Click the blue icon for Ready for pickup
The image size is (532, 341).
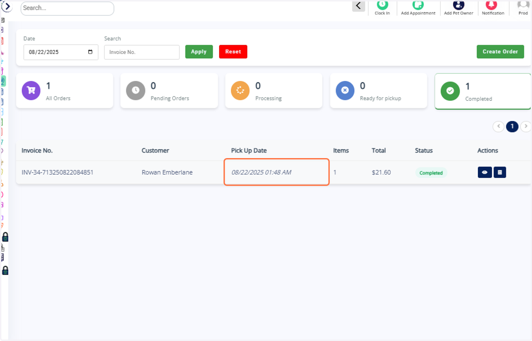pos(345,90)
